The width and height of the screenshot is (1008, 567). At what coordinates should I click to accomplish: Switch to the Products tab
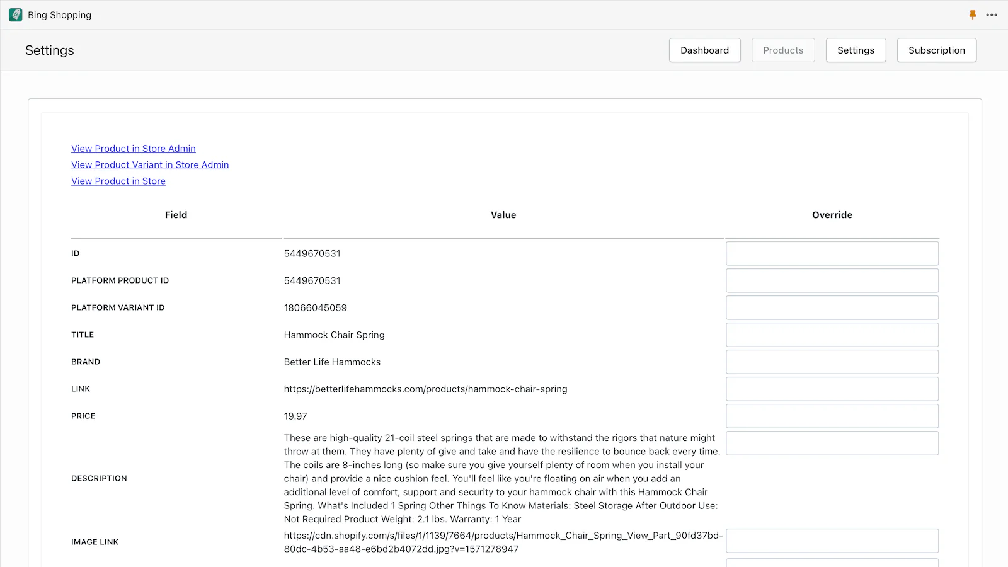coord(783,50)
